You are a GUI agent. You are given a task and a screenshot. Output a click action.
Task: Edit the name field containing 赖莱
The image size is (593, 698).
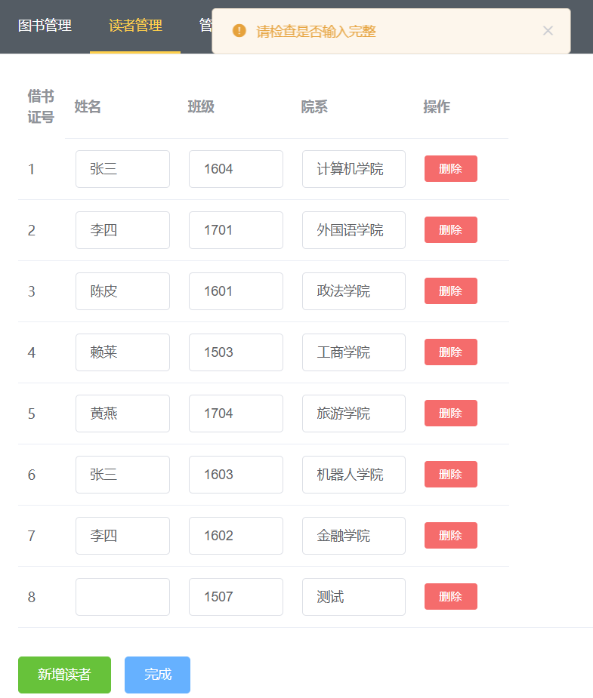pos(122,352)
